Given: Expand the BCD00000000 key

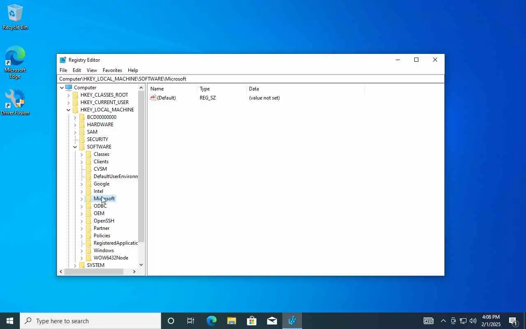Looking at the screenshot, I should tap(75, 117).
